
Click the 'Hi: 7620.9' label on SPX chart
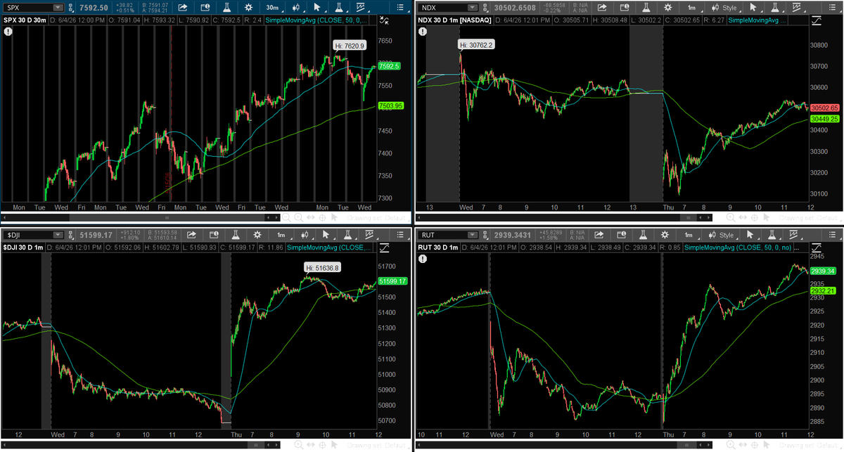(350, 45)
